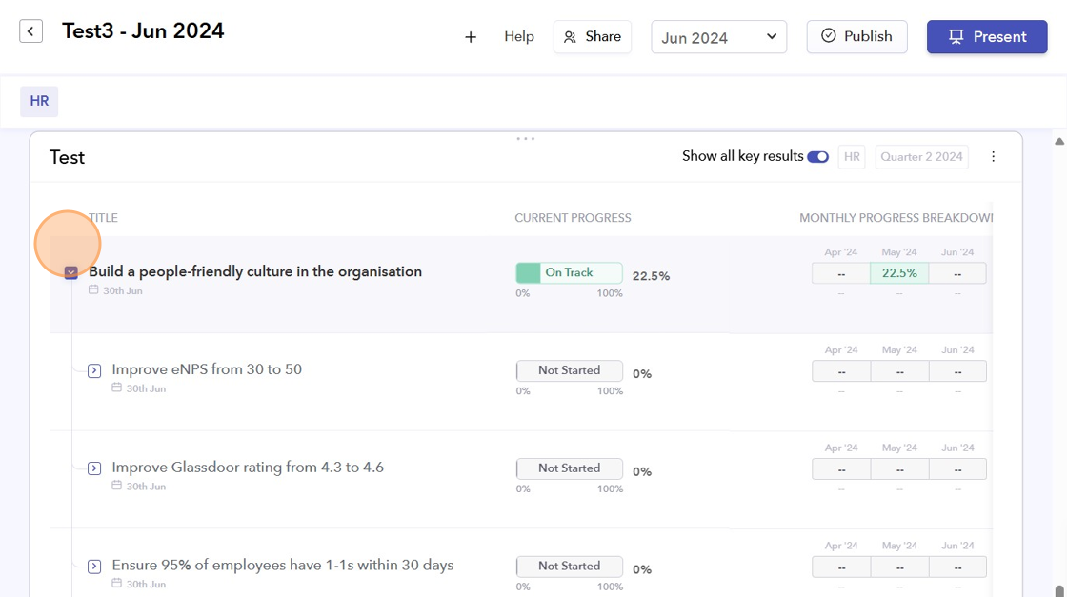Expand the Improve Glassdoor rating key result
Image resolution: width=1067 pixels, height=597 pixels.
pos(94,468)
